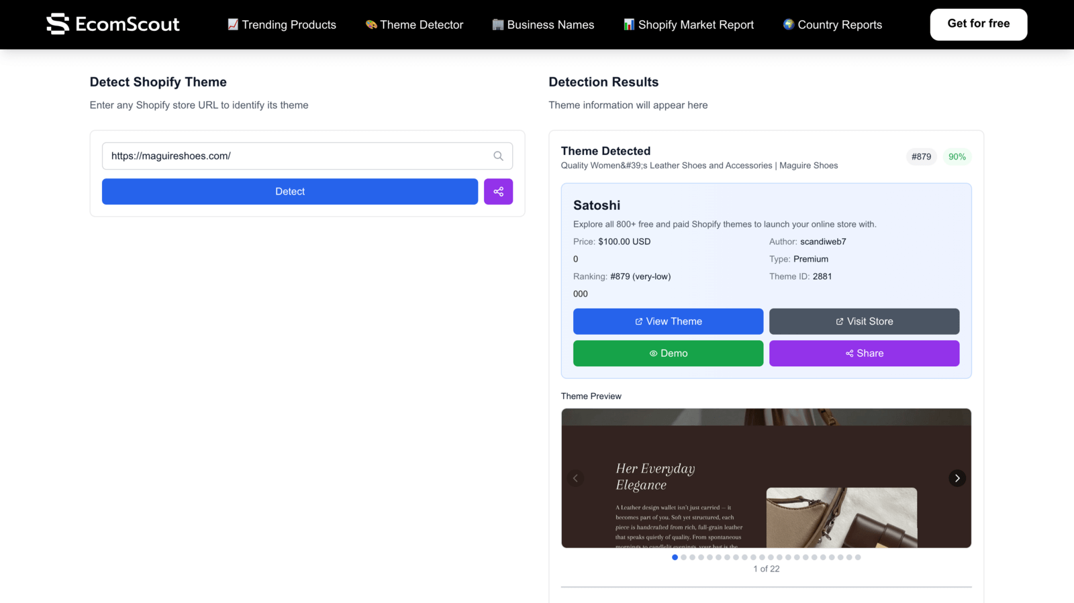This screenshot has width=1074, height=603.
Task: Click the EcomScout logo
Action: pyautogui.click(x=113, y=24)
